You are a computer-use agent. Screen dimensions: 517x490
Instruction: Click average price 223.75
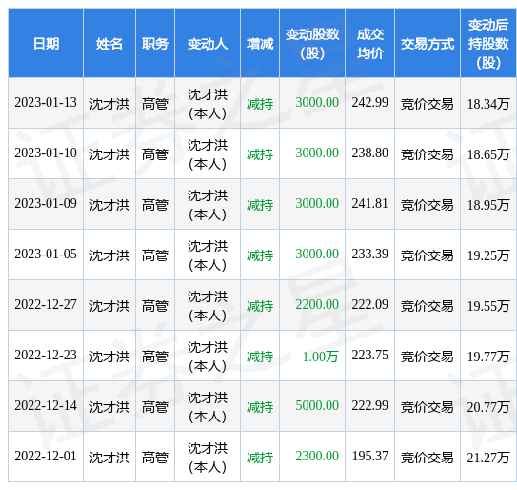point(369,355)
